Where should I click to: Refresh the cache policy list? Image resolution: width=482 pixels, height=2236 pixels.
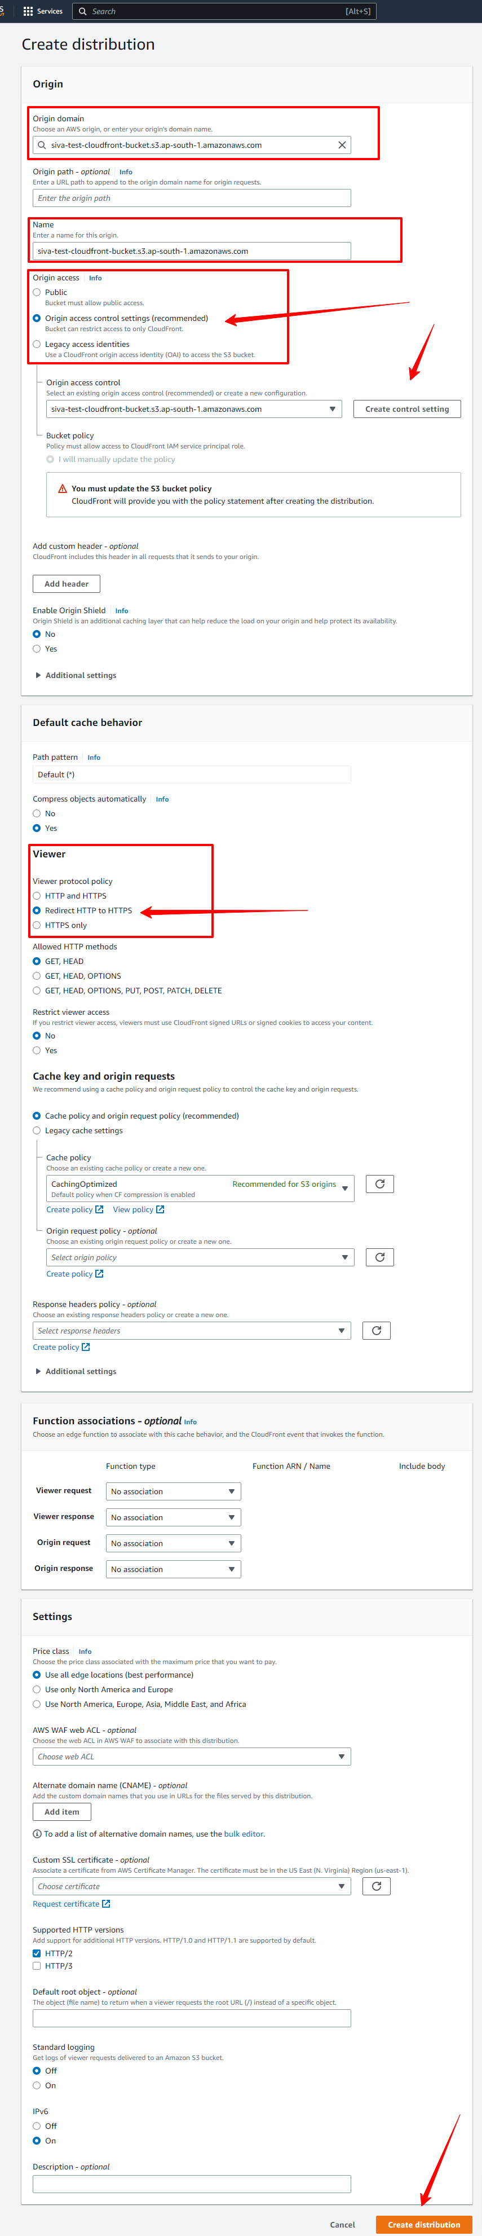pyautogui.click(x=380, y=1183)
